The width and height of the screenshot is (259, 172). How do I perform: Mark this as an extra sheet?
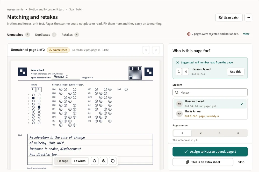pyautogui.click(x=203, y=162)
